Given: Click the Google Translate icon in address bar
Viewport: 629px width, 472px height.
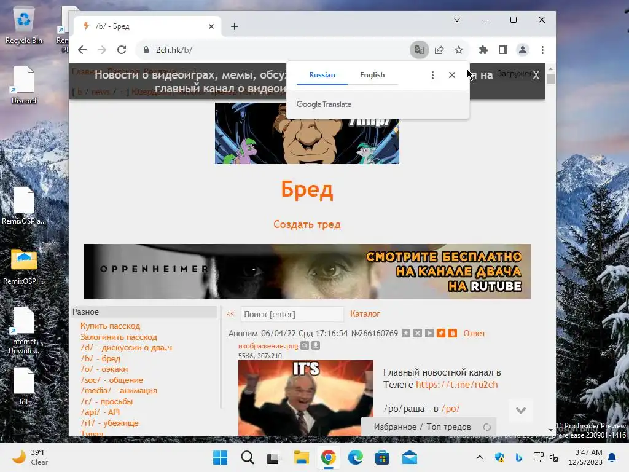Looking at the screenshot, I should (419, 50).
